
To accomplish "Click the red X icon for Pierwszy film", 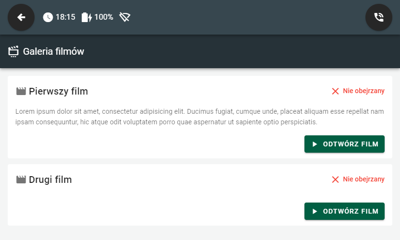I will click(335, 91).
